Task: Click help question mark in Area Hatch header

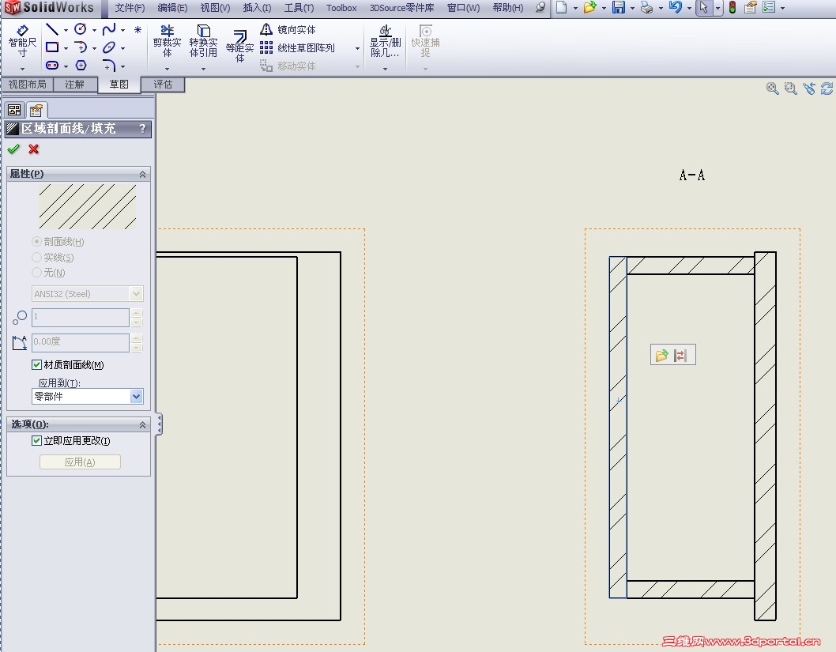Action: click(x=142, y=129)
